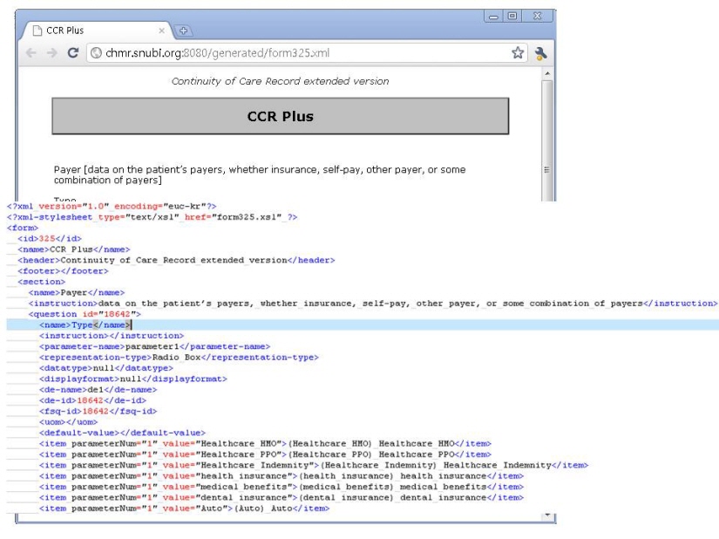Click the dental insurance item line
Screen dimensions: 719x539
tap(281, 498)
